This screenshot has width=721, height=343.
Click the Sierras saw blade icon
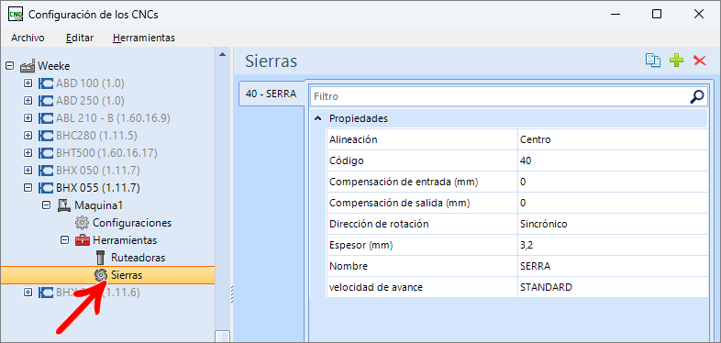pos(100,275)
